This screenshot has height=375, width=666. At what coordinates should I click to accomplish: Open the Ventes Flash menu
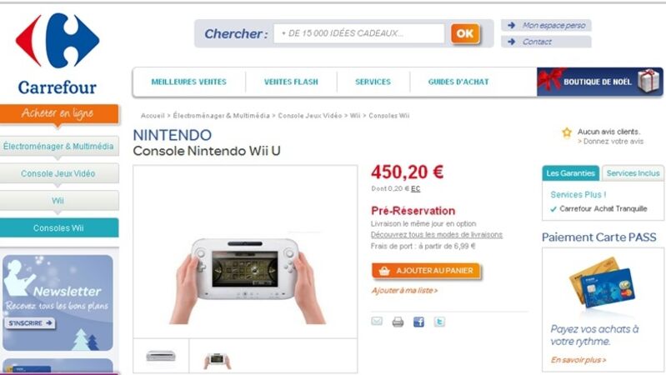point(291,82)
